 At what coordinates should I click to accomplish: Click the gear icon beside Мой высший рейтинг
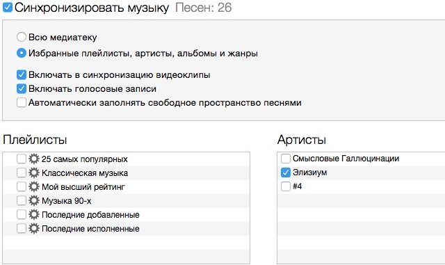34,186
